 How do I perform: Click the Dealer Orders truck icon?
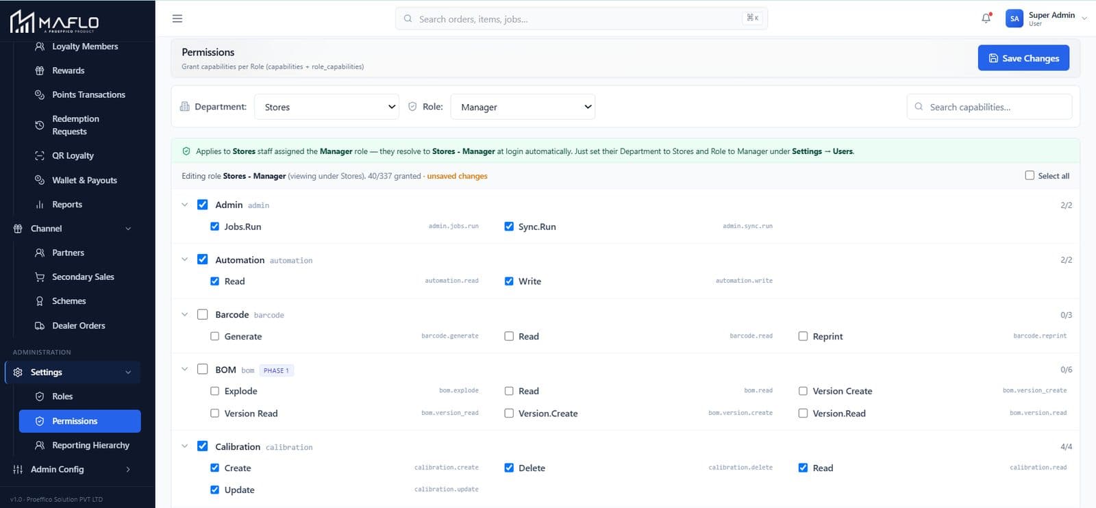tap(40, 325)
